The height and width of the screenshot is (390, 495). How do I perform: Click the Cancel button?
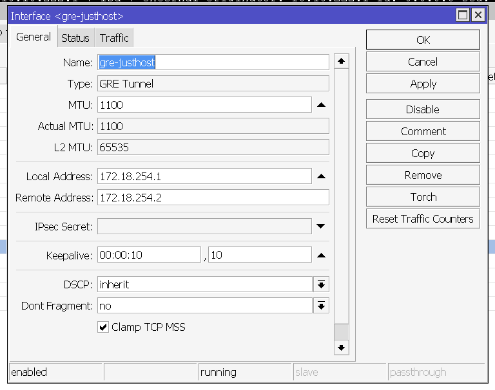click(423, 62)
